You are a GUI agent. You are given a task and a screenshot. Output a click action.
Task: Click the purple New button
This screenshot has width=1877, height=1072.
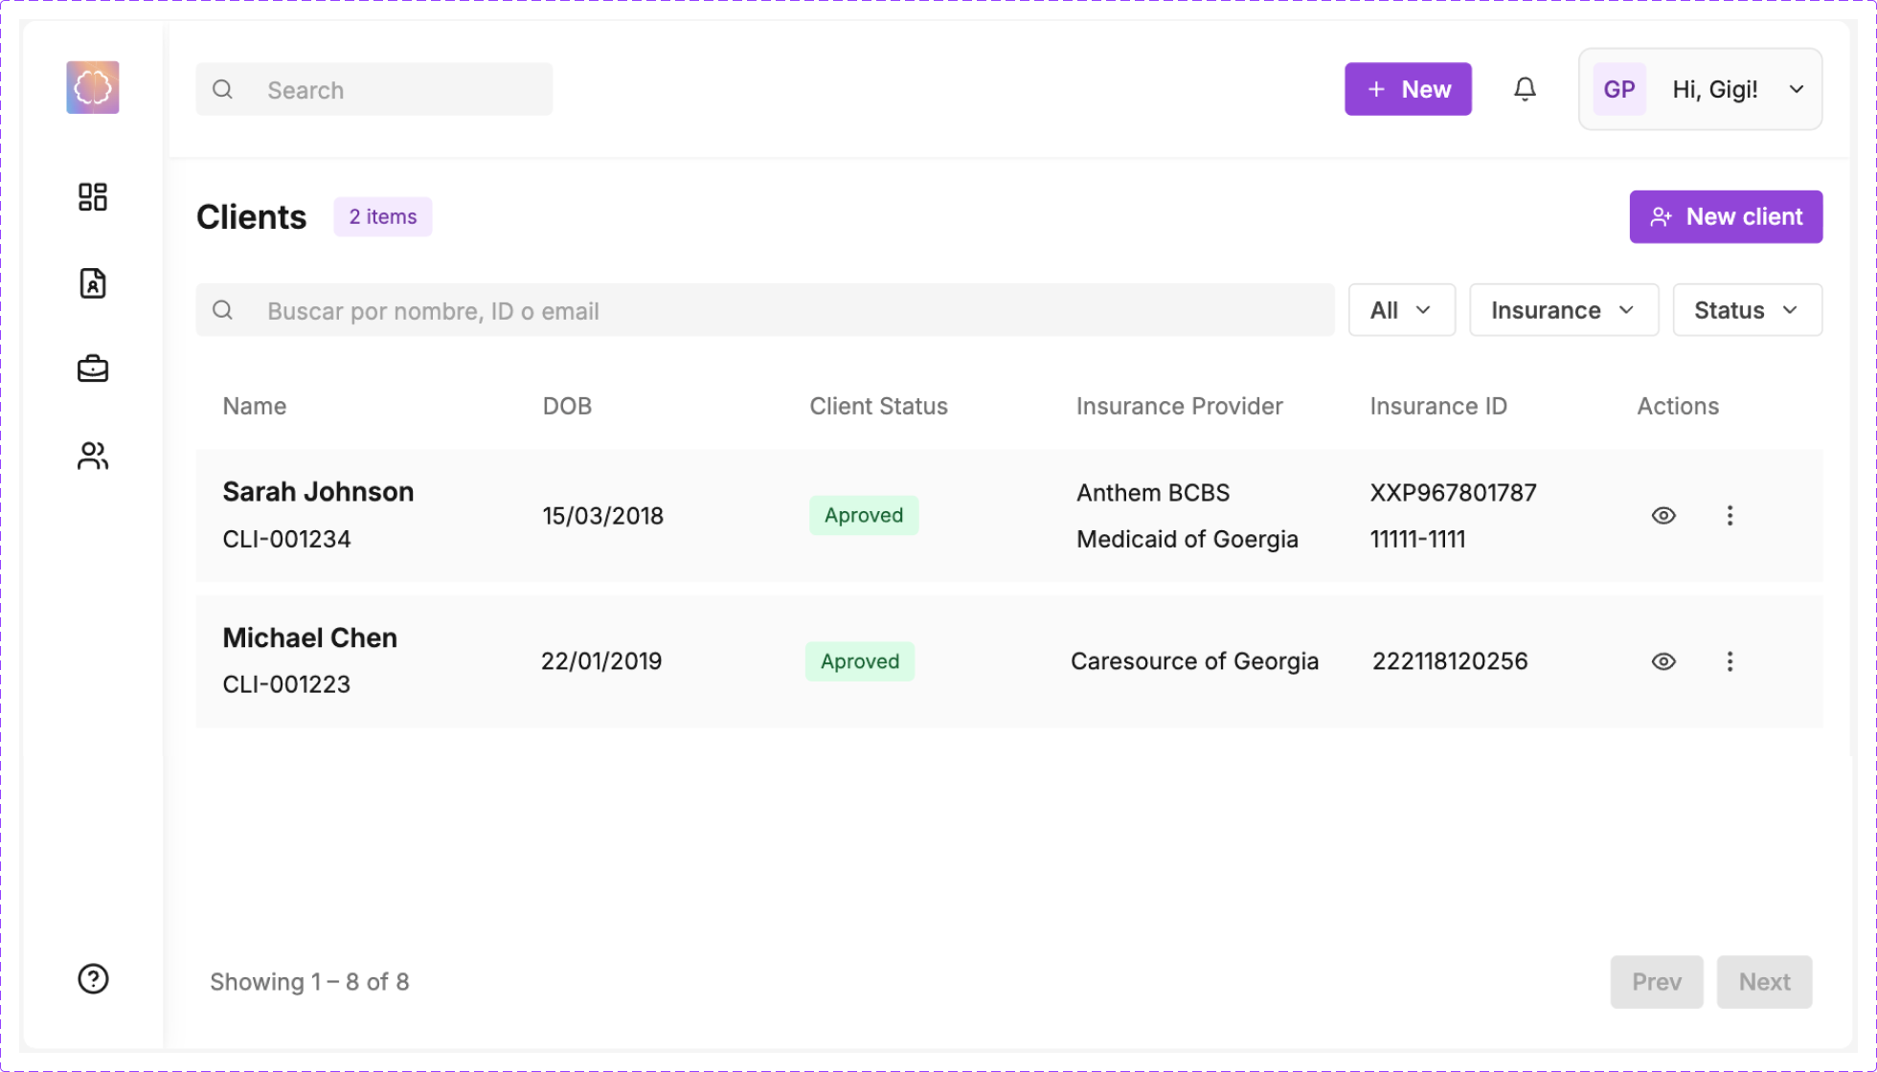pyautogui.click(x=1408, y=89)
